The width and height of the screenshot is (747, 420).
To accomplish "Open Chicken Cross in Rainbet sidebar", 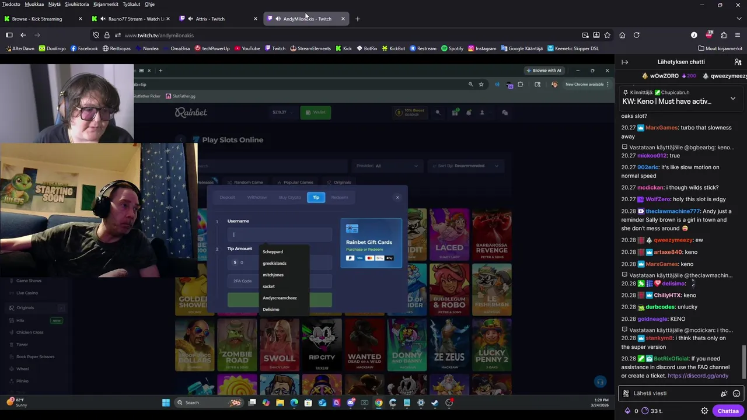I will click(x=30, y=332).
